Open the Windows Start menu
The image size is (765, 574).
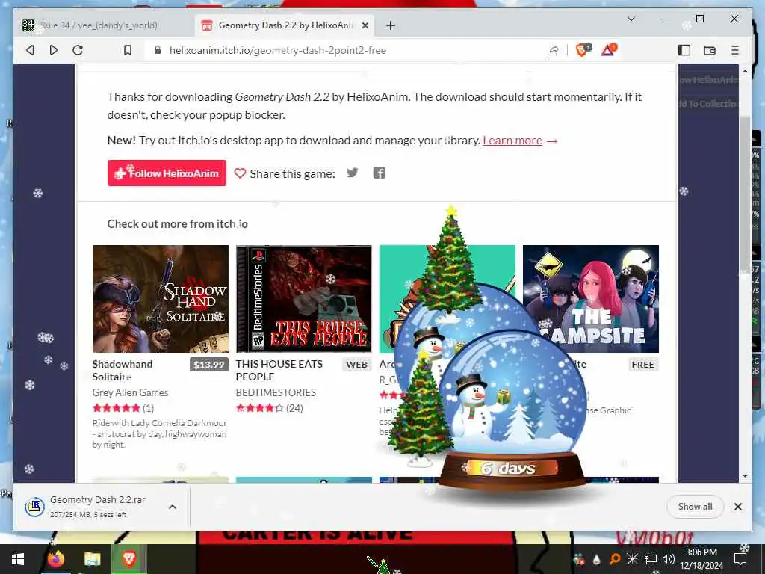point(18,559)
